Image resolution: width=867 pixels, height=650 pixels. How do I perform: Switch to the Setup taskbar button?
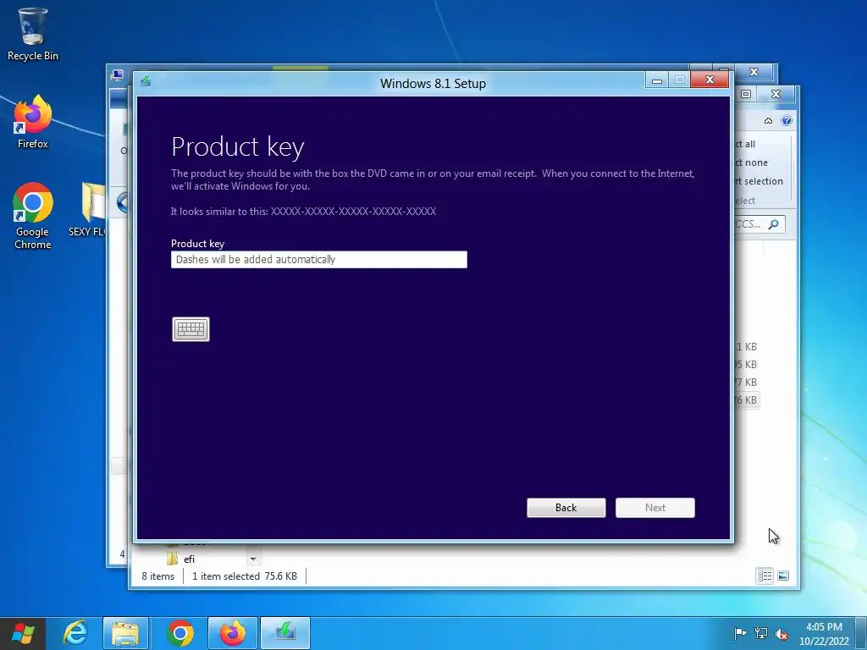(285, 633)
